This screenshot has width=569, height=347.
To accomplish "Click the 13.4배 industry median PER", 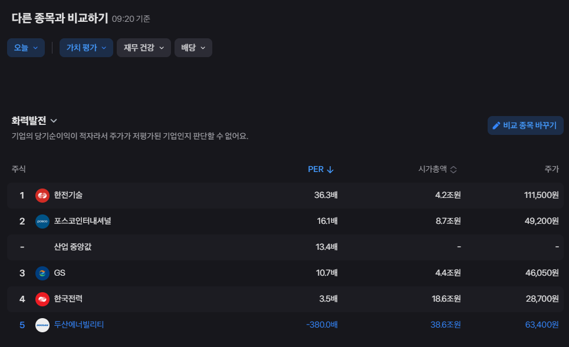I will point(327,247).
